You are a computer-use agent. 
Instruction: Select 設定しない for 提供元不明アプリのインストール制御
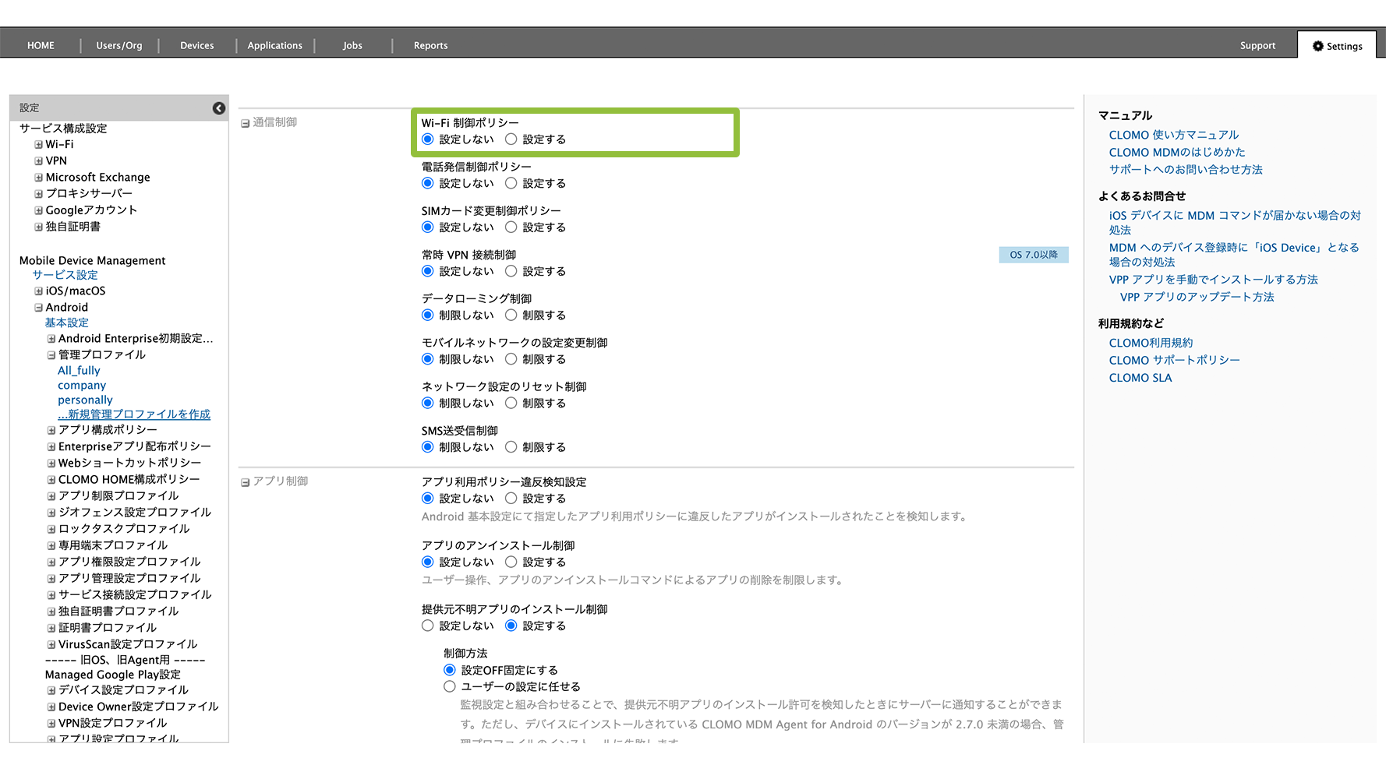click(428, 626)
